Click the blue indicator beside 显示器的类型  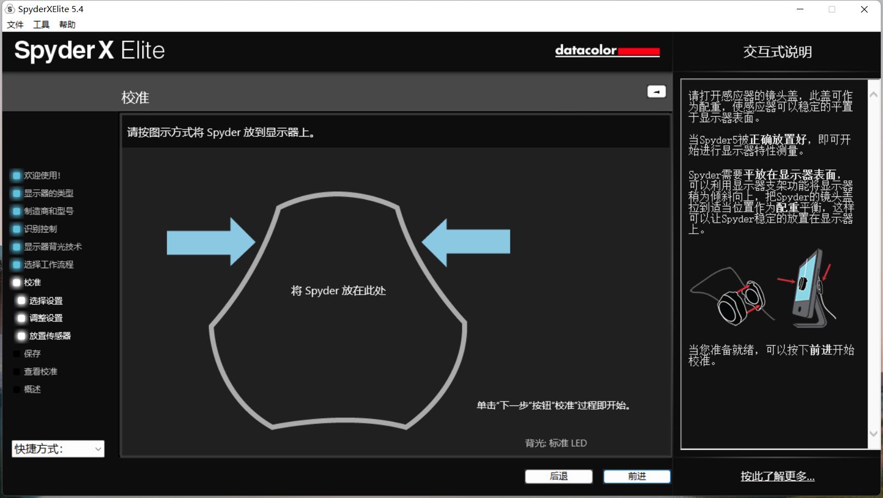pos(16,193)
